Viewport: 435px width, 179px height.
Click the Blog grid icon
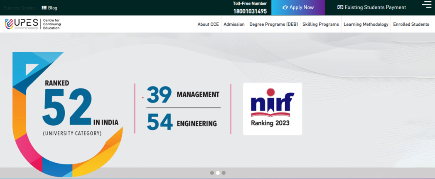(44, 8)
